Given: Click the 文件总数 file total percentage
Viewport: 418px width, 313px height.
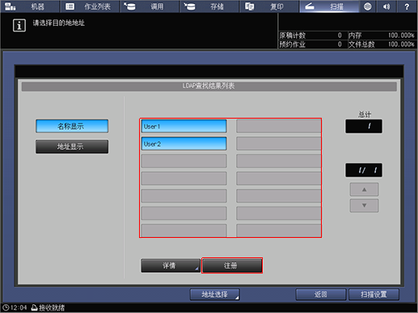Looking at the screenshot, I should click(x=401, y=44).
